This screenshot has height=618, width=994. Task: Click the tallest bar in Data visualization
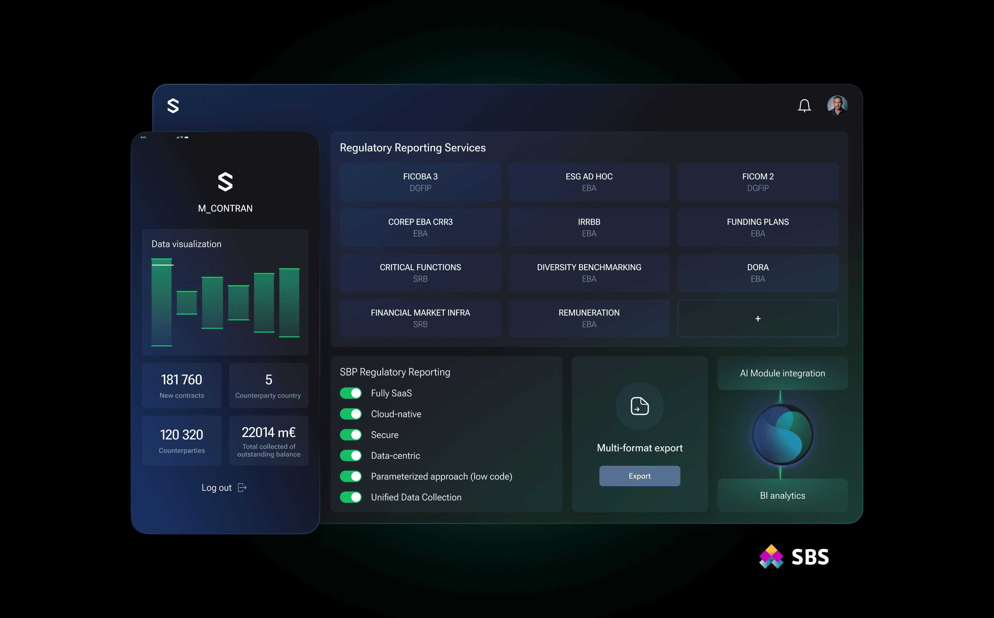(x=161, y=303)
